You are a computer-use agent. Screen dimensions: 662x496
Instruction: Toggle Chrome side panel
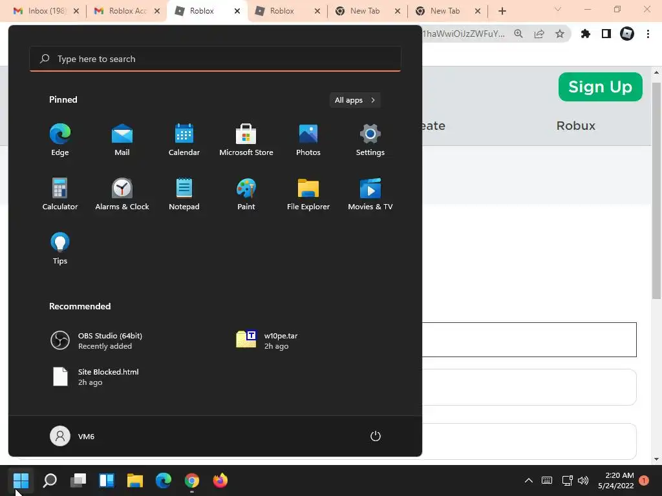(606, 34)
